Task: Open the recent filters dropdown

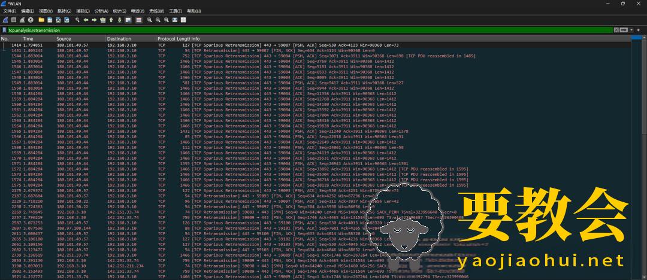Action: (x=630, y=30)
